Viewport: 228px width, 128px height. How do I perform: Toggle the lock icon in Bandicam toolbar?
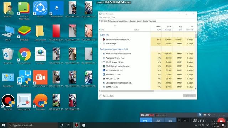pos(200,114)
